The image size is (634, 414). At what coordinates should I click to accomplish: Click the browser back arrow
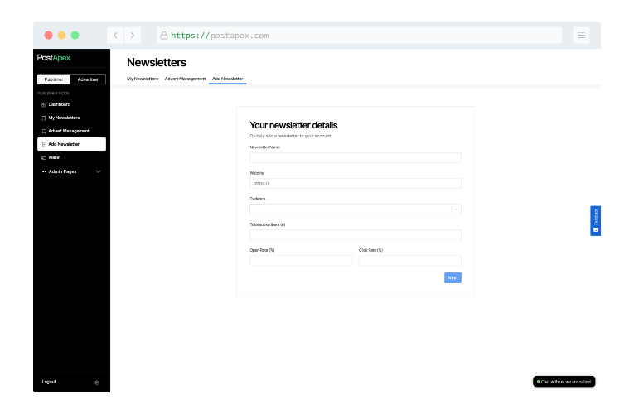pos(115,36)
